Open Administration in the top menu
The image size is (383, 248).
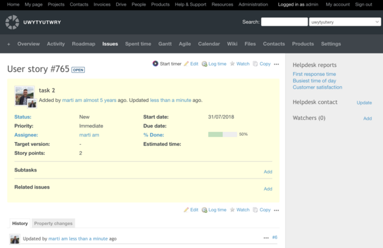(x=253, y=4)
